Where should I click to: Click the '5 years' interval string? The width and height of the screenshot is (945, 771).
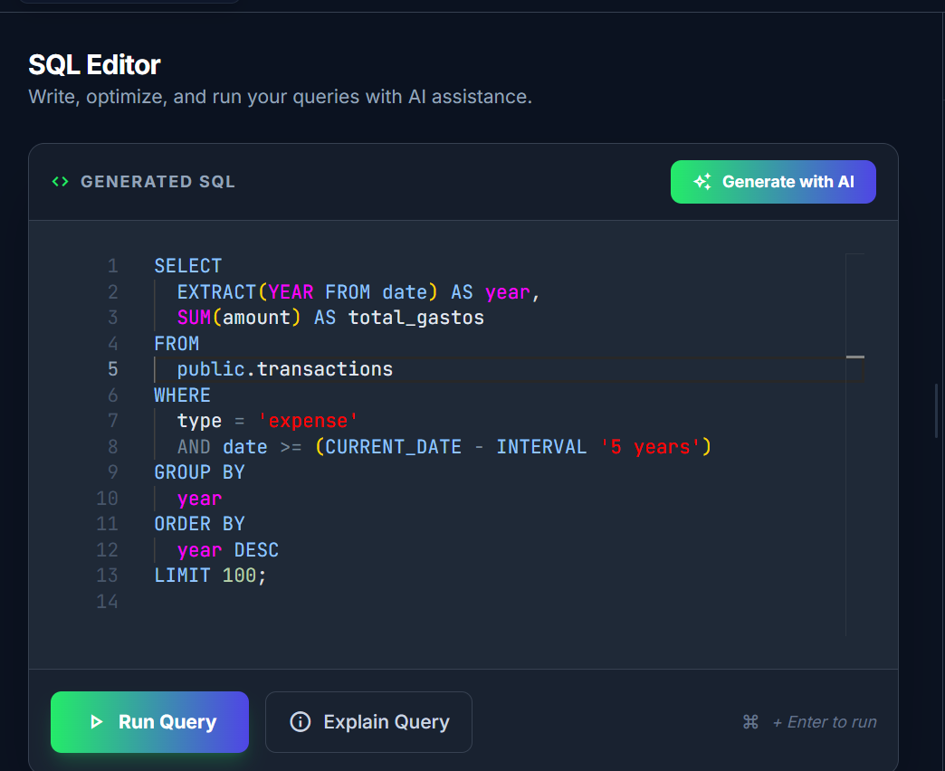point(650,447)
